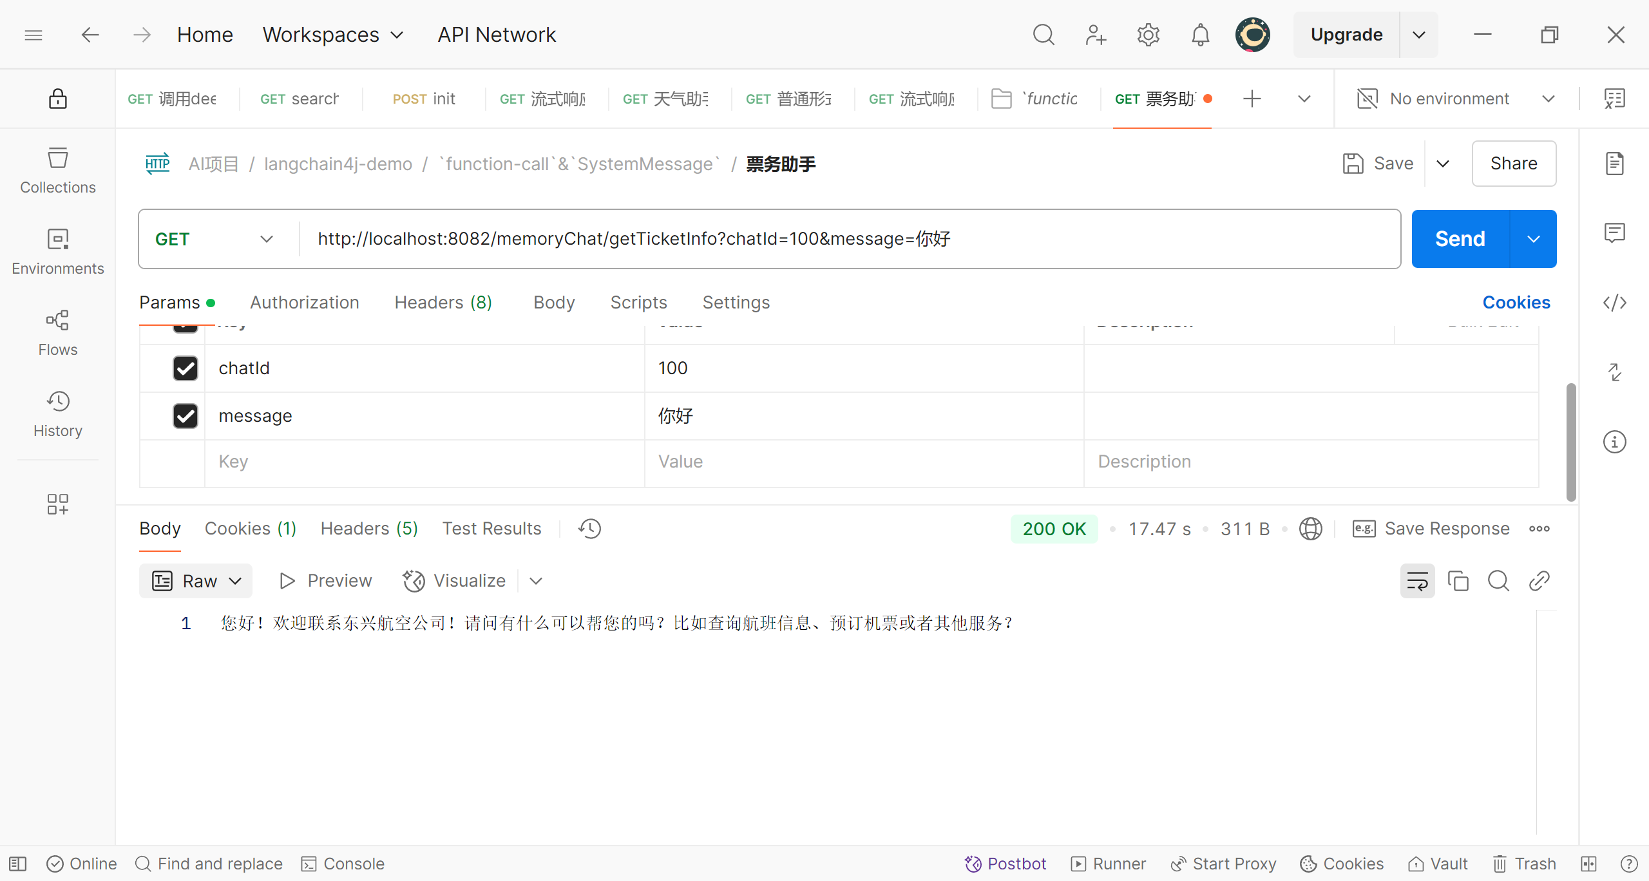Copy the response body to clipboard
The height and width of the screenshot is (881, 1649).
[x=1458, y=581]
